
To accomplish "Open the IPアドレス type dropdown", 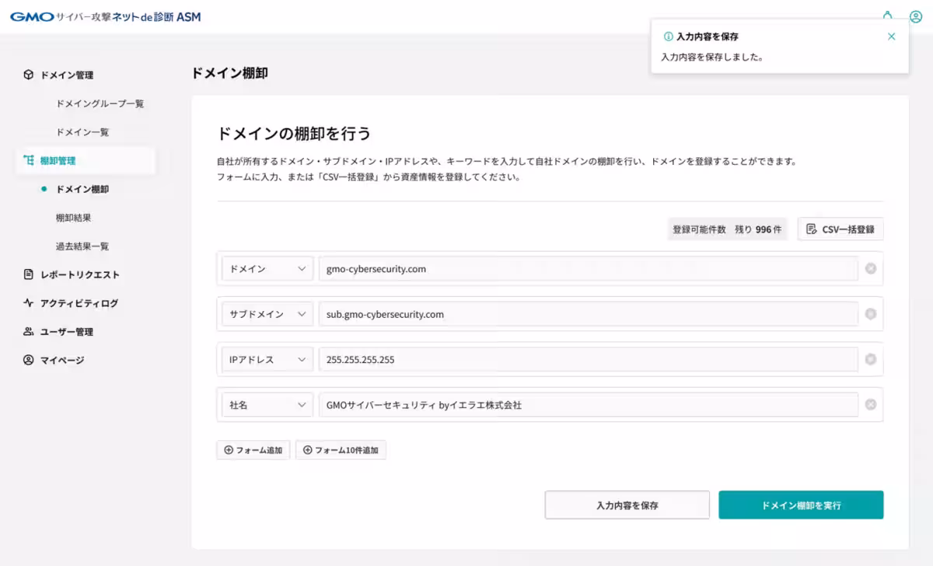I will (267, 359).
